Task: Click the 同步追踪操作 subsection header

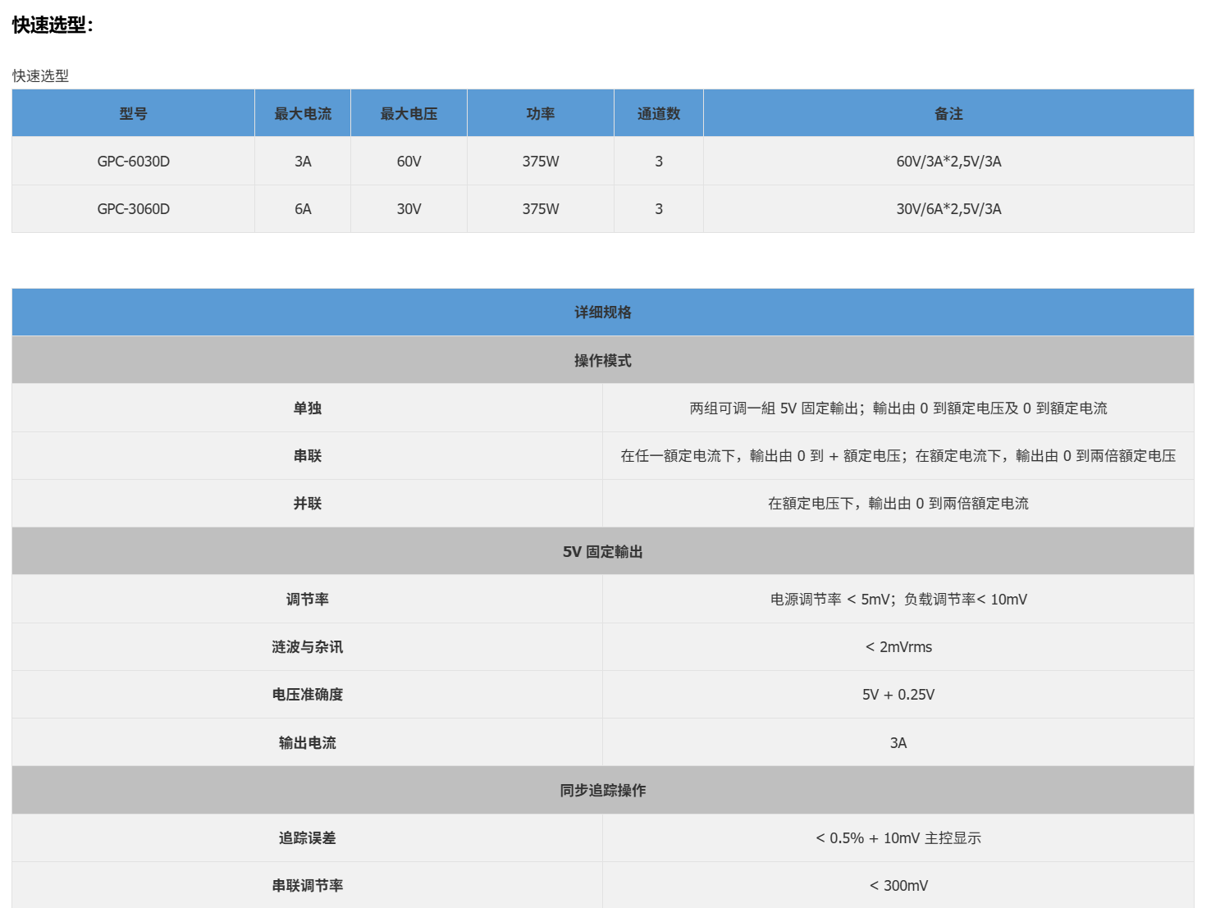Action: [603, 790]
